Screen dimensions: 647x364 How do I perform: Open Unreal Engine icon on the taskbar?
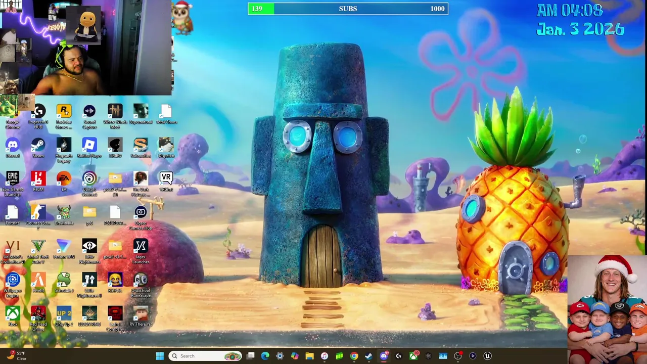coord(487,356)
